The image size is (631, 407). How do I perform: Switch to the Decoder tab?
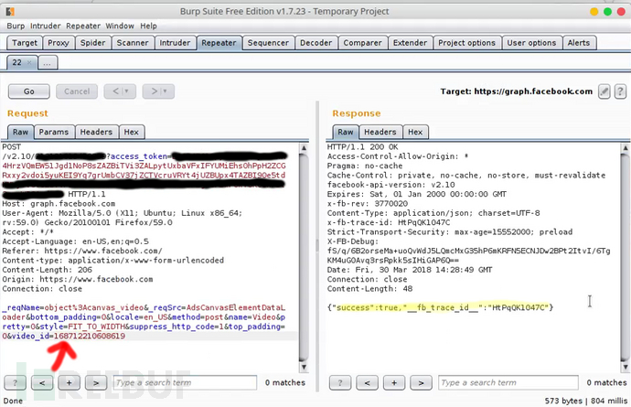315,43
